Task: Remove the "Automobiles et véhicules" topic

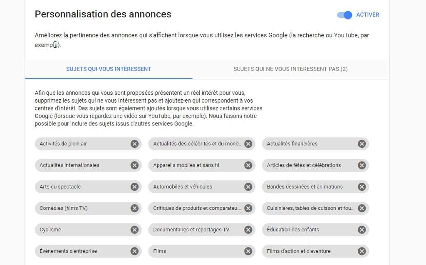Action: [248, 187]
